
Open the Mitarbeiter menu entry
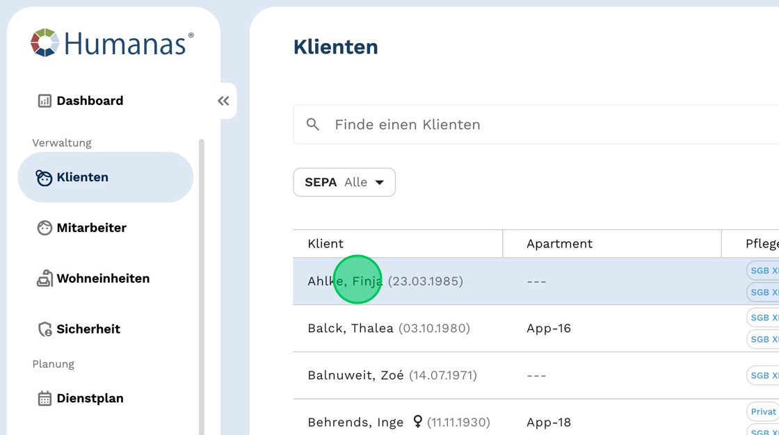tap(91, 228)
